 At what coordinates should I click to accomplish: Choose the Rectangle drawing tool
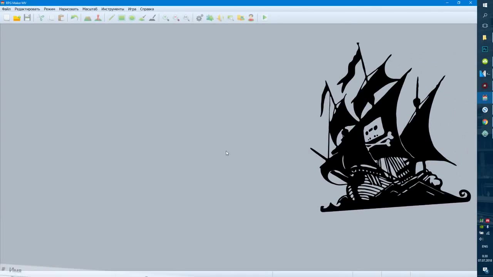point(122,18)
